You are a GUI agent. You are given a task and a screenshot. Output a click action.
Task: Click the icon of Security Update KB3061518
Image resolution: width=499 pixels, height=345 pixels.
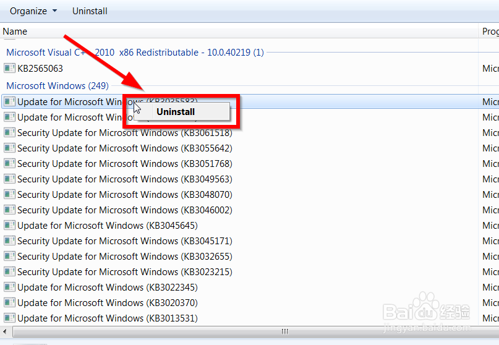tap(9, 132)
